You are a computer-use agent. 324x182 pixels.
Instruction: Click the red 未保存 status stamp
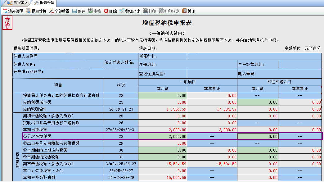click(x=7, y=23)
